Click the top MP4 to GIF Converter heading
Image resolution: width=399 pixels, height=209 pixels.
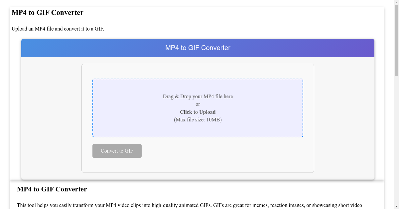48,13
